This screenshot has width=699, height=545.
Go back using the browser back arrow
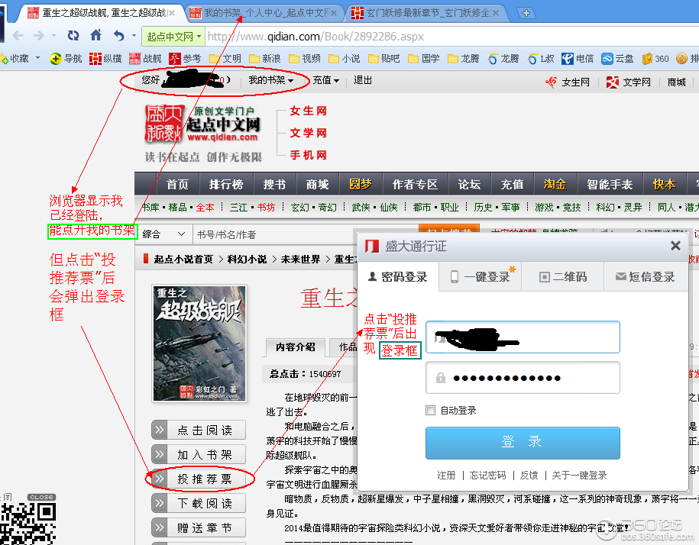click(18, 36)
